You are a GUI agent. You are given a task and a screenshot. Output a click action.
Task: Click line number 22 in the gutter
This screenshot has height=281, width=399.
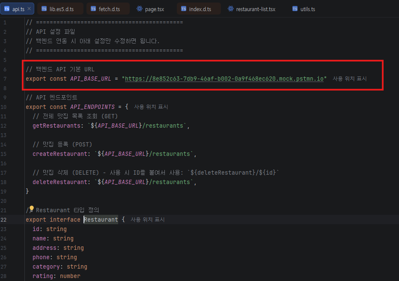3,220
